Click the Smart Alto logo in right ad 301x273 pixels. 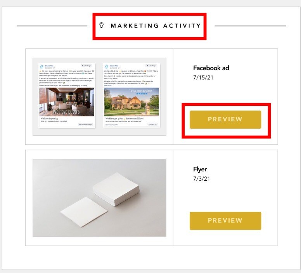coord(107,67)
